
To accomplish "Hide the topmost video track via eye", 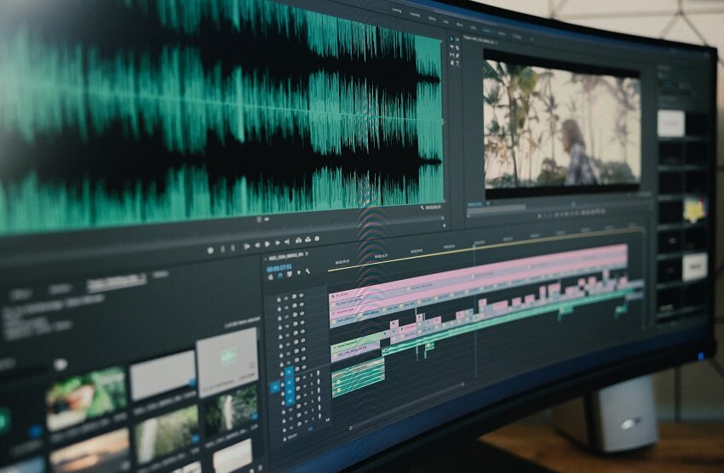I will pyautogui.click(x=301, y=295).
